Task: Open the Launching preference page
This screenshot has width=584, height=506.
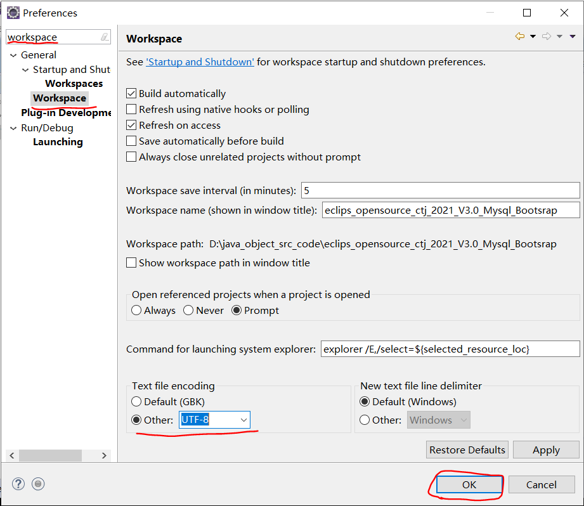Action: point(58,142)
